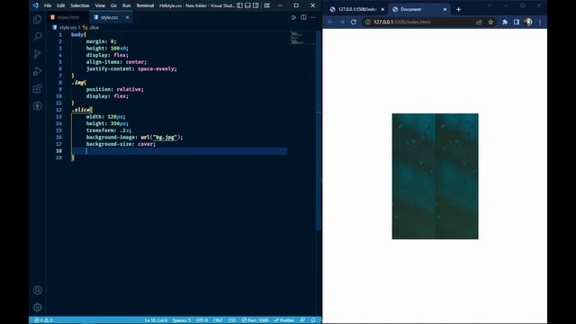Open the Go menu
576x324 pixels.
pyautogui.click(x=113, y=5)
